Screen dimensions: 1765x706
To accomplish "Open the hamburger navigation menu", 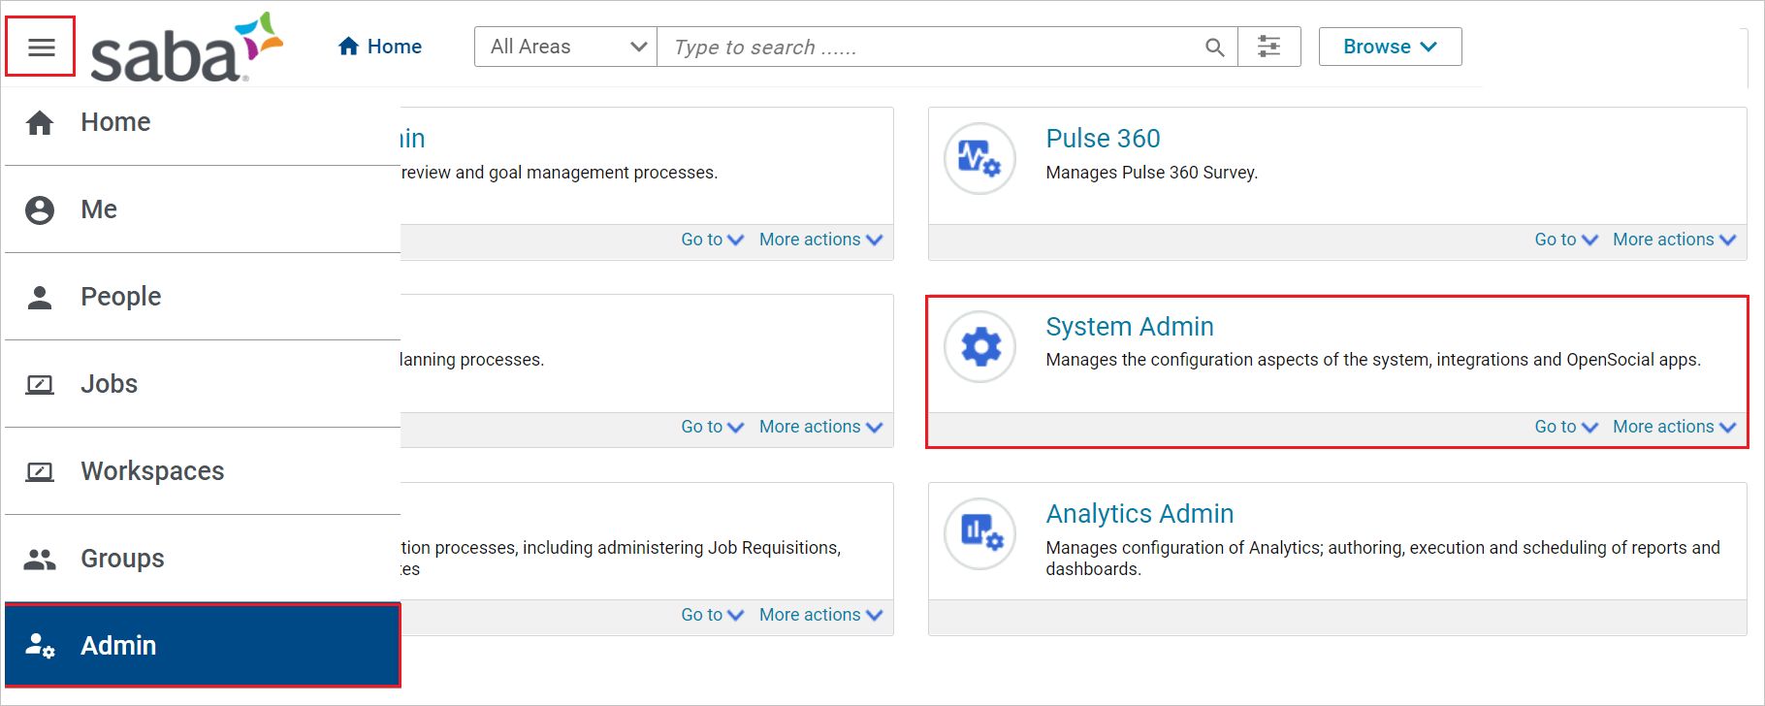I will pos(41,47).
